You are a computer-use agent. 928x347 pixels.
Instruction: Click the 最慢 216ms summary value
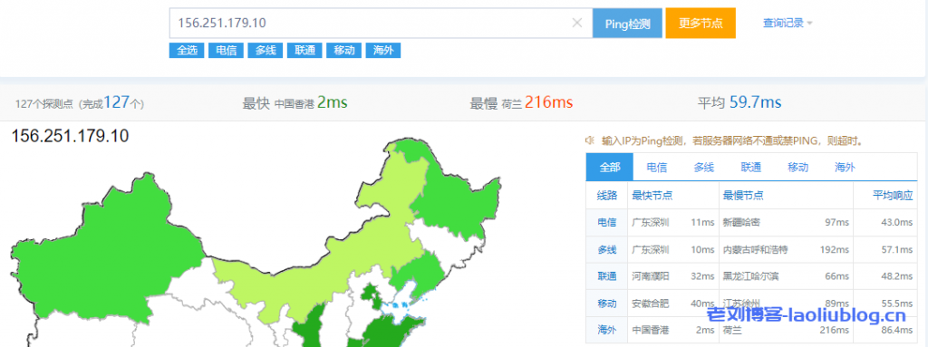point(548,102)
